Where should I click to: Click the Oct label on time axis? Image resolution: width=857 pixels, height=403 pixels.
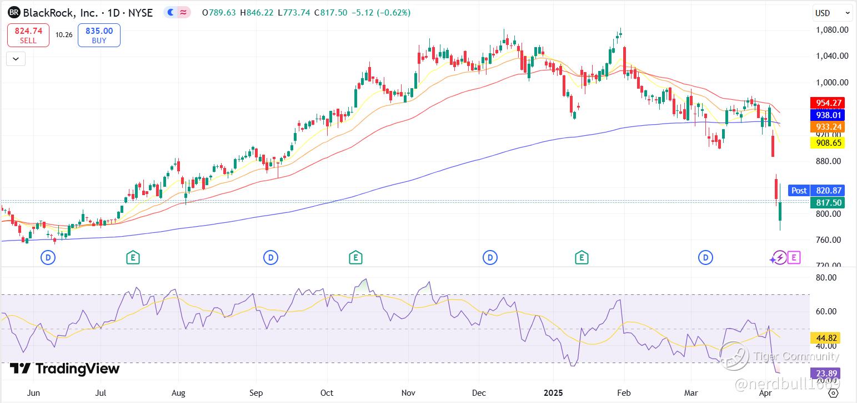[327, 393]
